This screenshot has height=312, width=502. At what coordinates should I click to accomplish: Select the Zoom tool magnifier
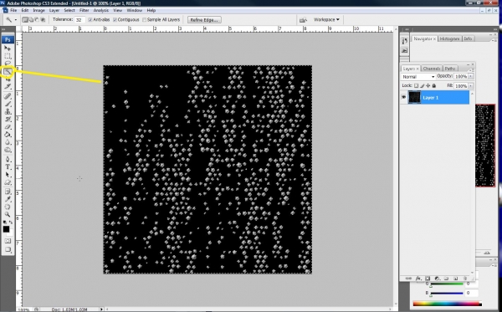pyautogui.click(x=8, y=214)
